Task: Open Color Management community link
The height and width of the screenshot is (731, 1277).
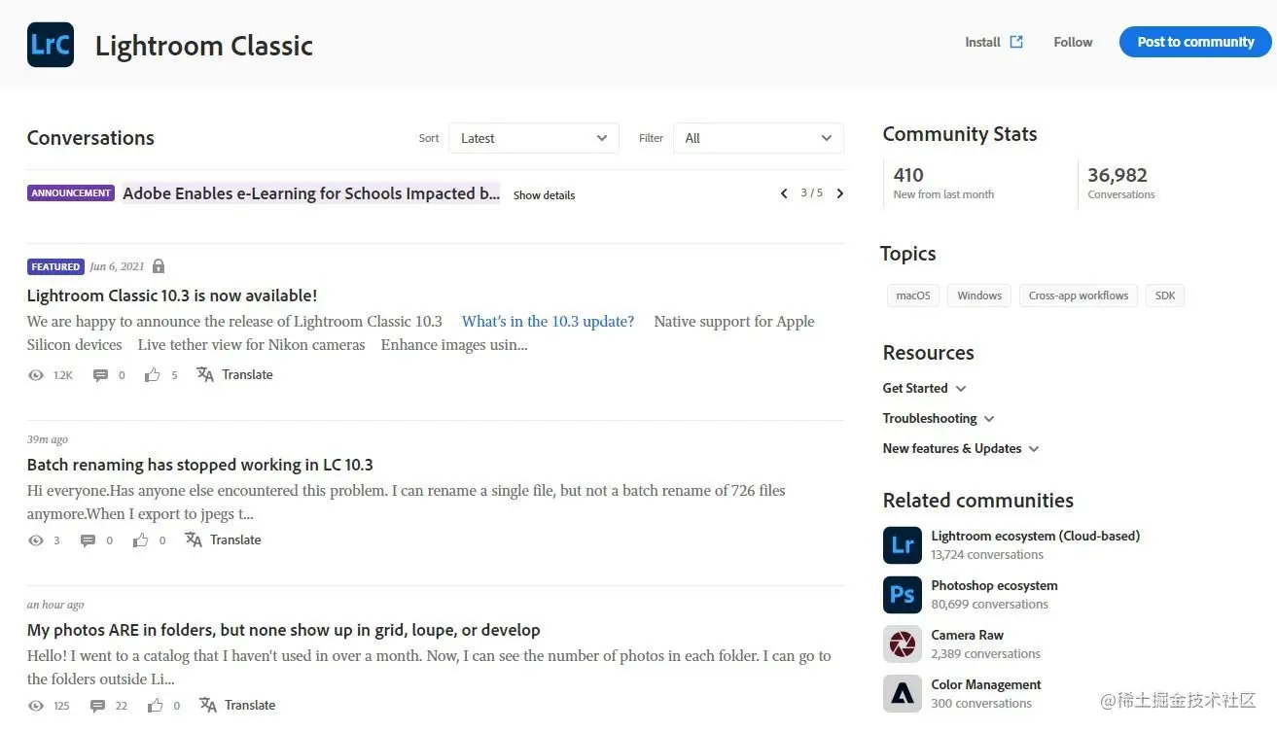Action: pyautogui.click(x=986, y=684)
